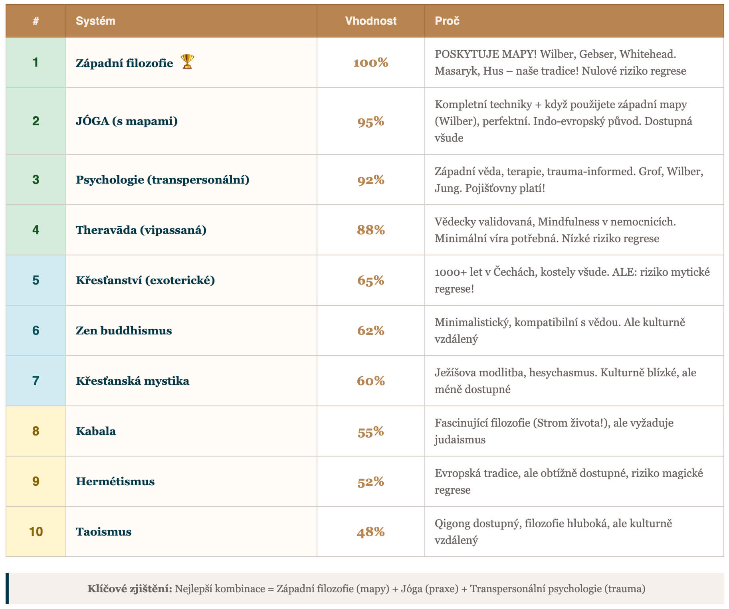
Task: Click the Vhodnost column header
Action: tap(370, 21)
